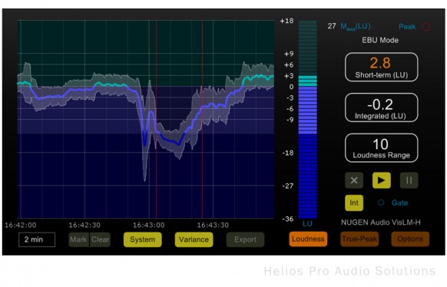Click the Gate label
This screenshot has height=287, width=447.
(399, 203)
